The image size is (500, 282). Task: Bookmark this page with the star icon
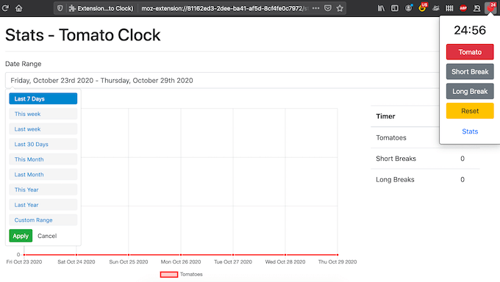tap(340, 8)
